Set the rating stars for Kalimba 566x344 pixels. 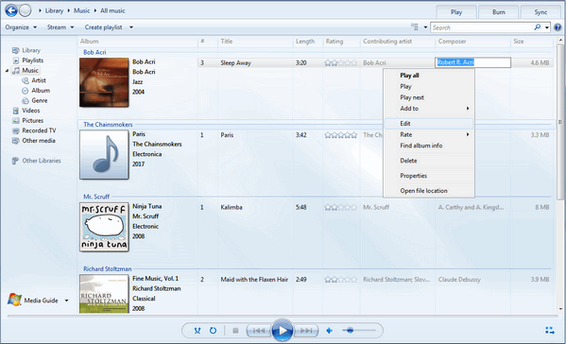pyautogui.click(x=340, y=208)
